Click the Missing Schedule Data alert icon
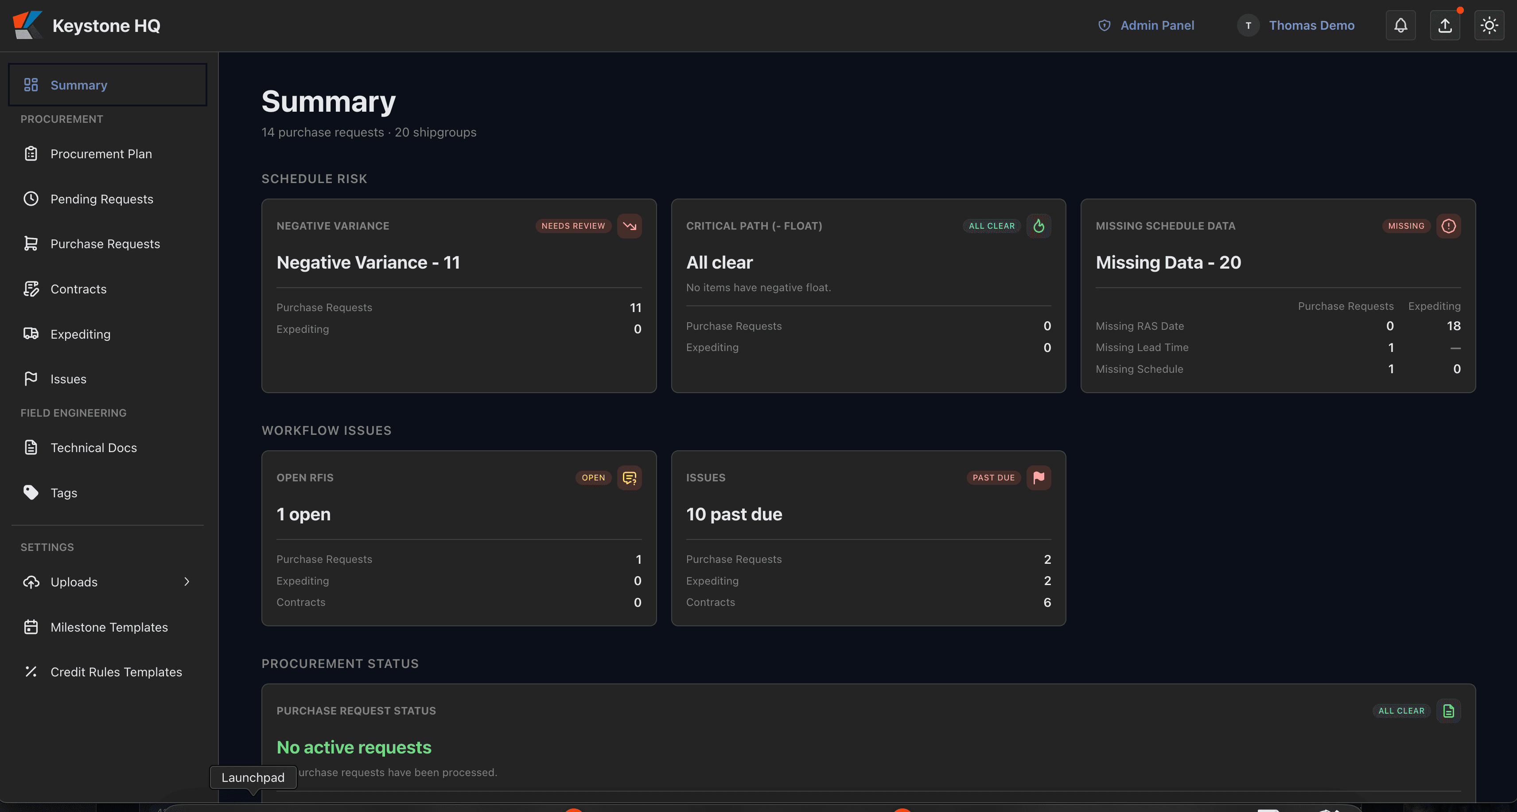The width and height of the screenshot is (1517, 812). [x=1448, y=226]
